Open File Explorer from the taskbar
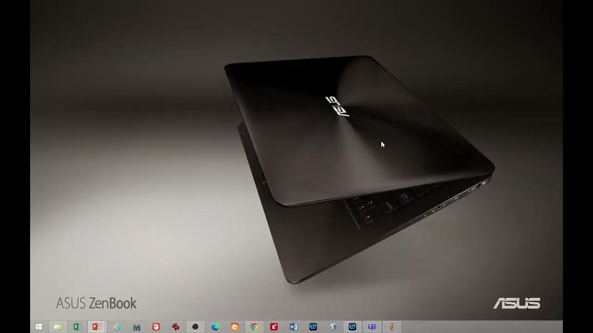The width and height of the screenshot is (593, 333). click(x=58, y=327)
